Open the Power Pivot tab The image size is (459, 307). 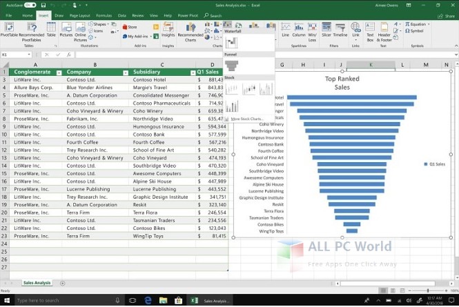tap(188, 15)
